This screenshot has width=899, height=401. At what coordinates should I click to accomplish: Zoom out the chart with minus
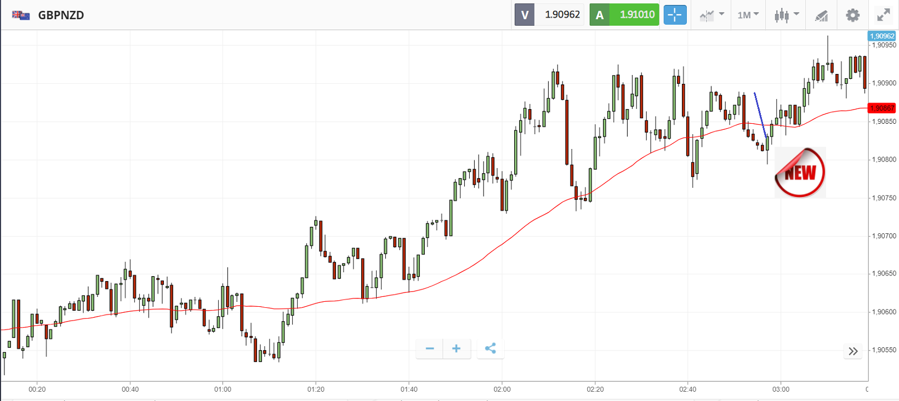430,348
